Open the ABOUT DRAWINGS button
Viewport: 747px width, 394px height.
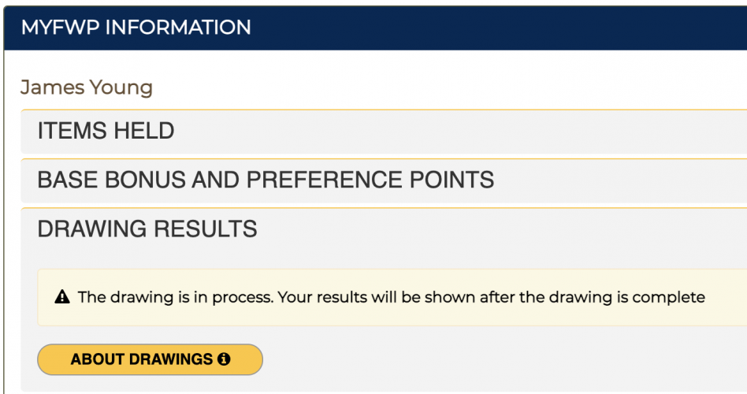coord(150,359)
